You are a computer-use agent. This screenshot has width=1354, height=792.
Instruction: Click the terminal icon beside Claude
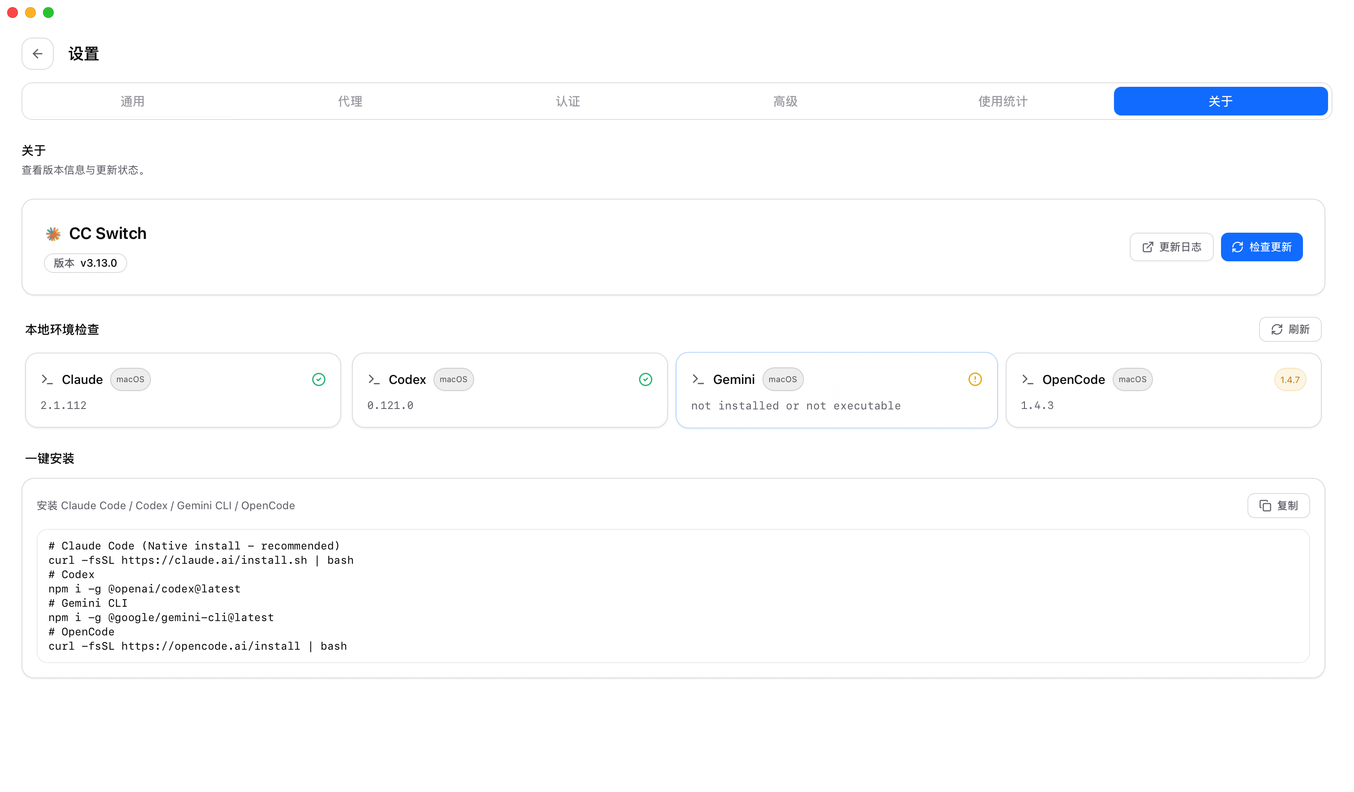click(x=47, y=379)
